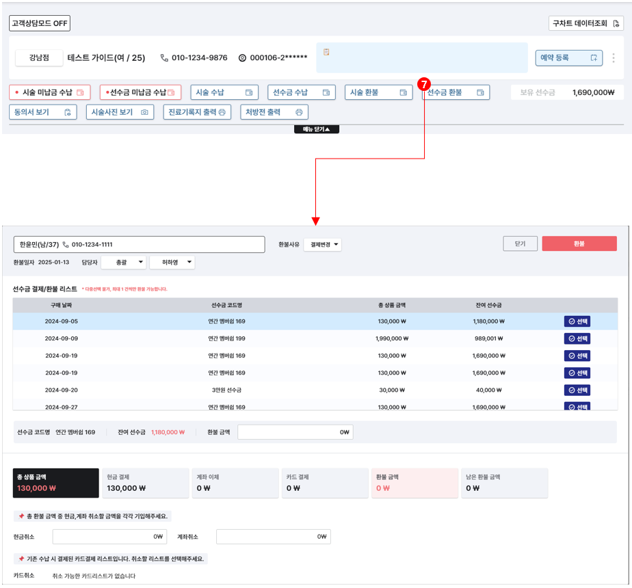Select the 3만원 선수금 row 선택 button
The image size is (632, 588).
577,390
